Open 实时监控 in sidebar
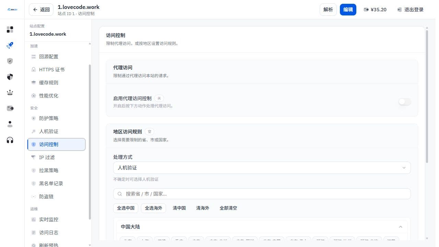 (x=57, y=220)
